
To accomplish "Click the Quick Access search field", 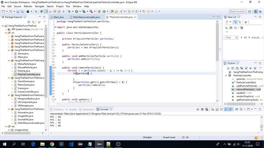I will click(236, 12).
